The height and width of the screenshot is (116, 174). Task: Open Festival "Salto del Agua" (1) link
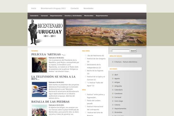click(95, 84)
